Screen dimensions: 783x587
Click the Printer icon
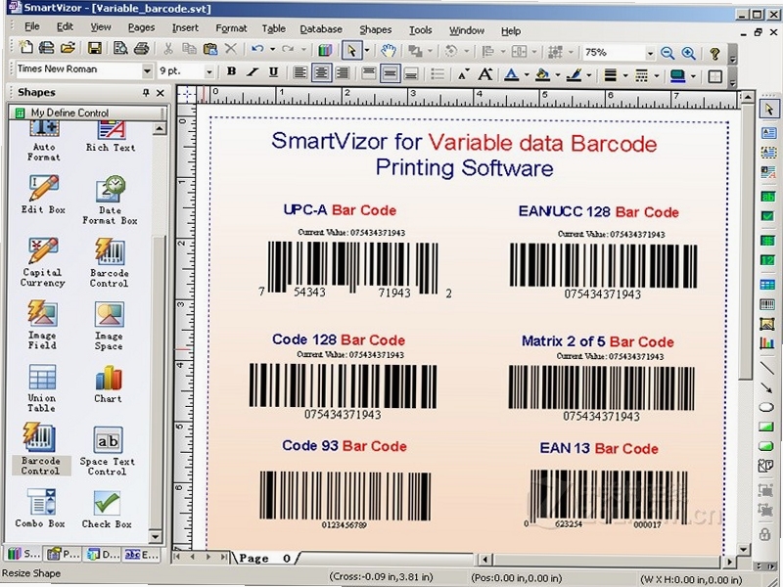click(x=141, y=48)
